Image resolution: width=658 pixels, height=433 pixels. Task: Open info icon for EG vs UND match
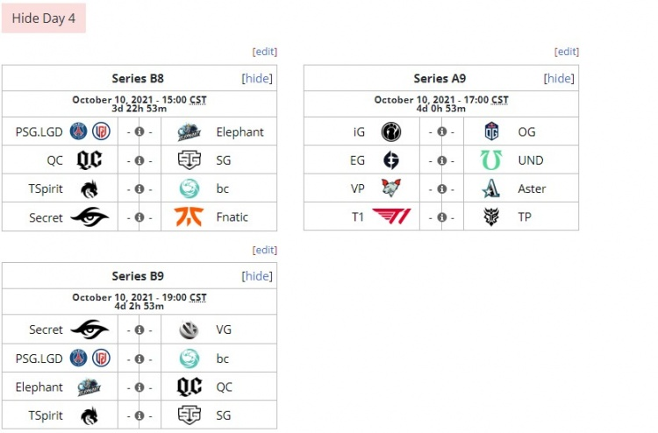(441, 160)
